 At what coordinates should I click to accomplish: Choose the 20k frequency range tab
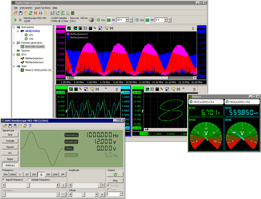click(48, 175)
